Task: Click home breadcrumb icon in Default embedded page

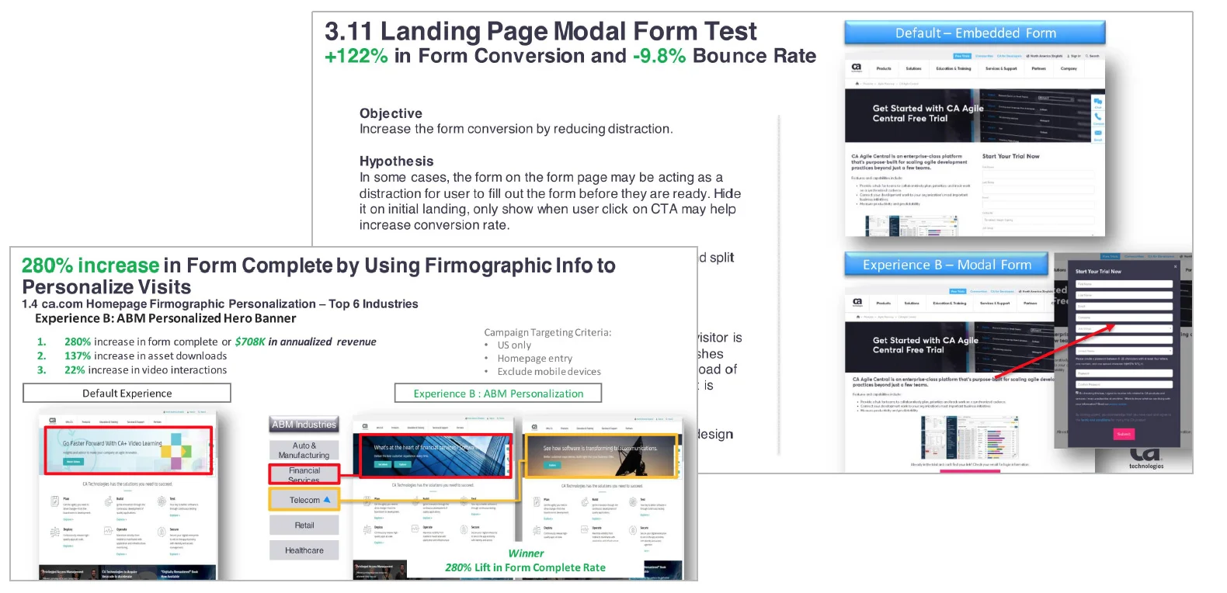Action: point(857,83)
